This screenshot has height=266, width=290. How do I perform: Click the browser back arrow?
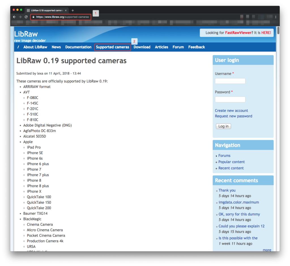click(x=14, y=17)
